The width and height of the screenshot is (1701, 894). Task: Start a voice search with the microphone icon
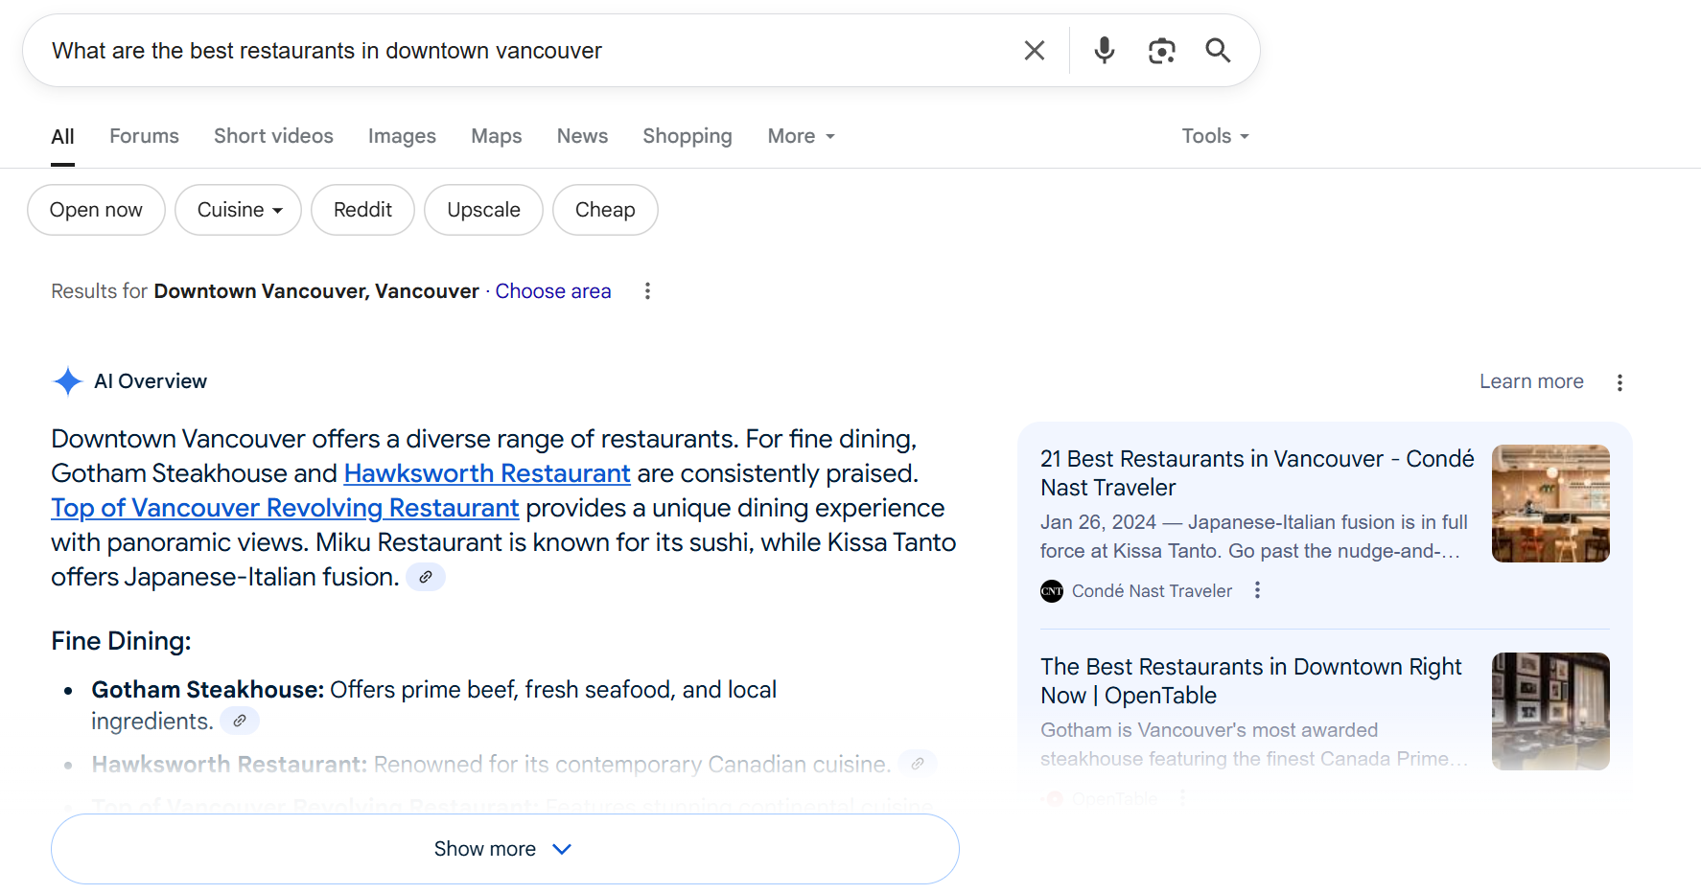1104,50
